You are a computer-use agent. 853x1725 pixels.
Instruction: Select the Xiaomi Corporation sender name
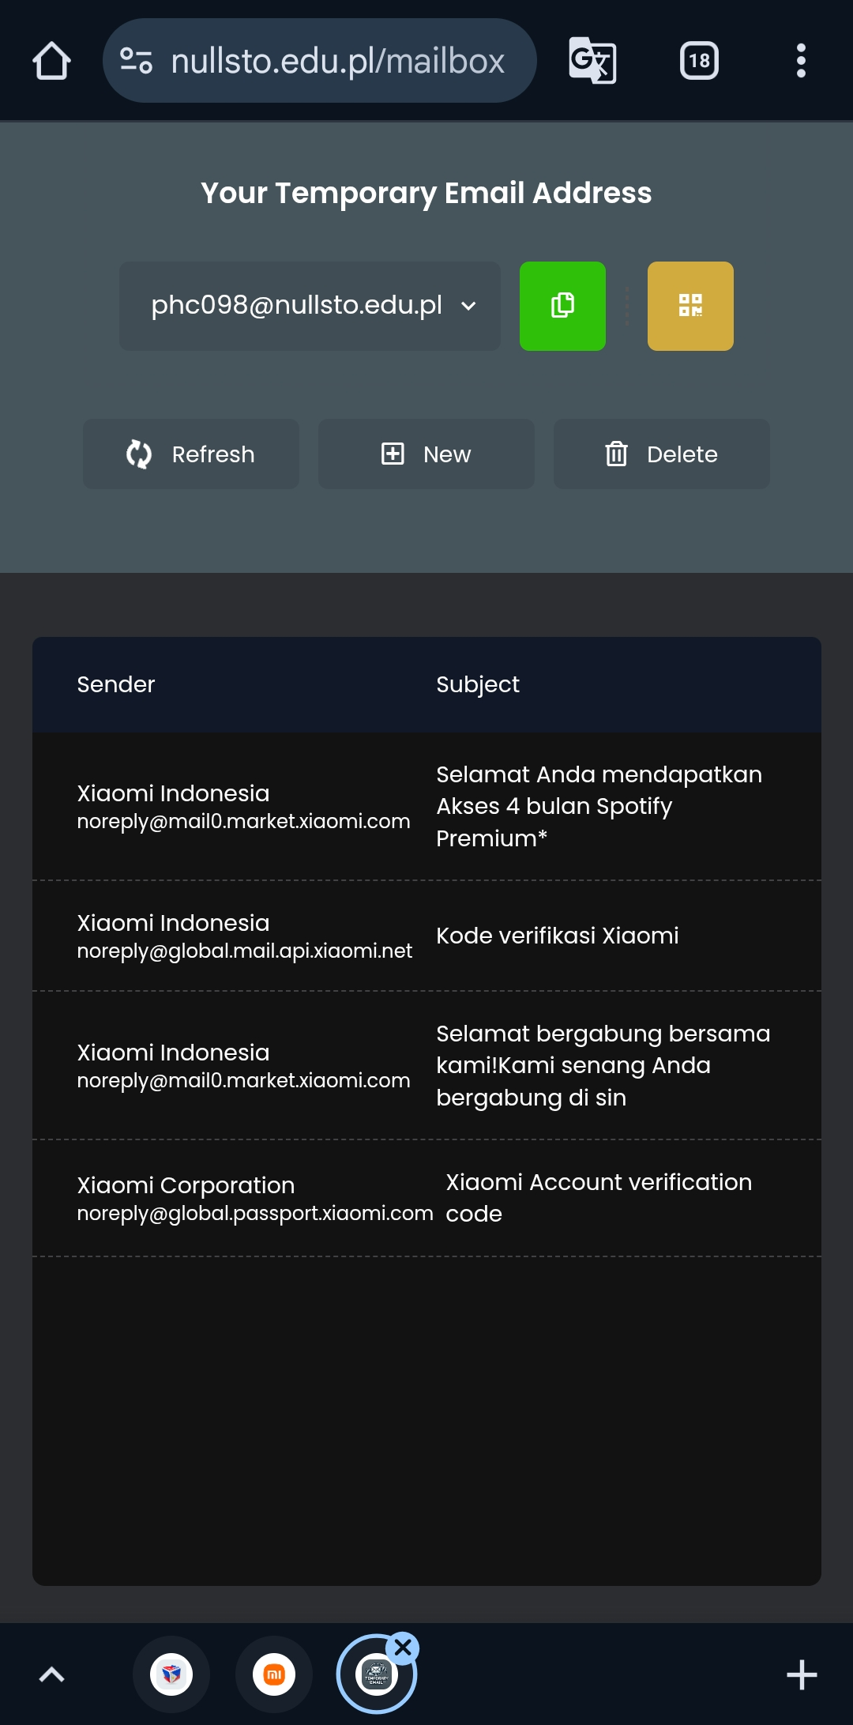pyautogui.click(x=186, y=1185)
